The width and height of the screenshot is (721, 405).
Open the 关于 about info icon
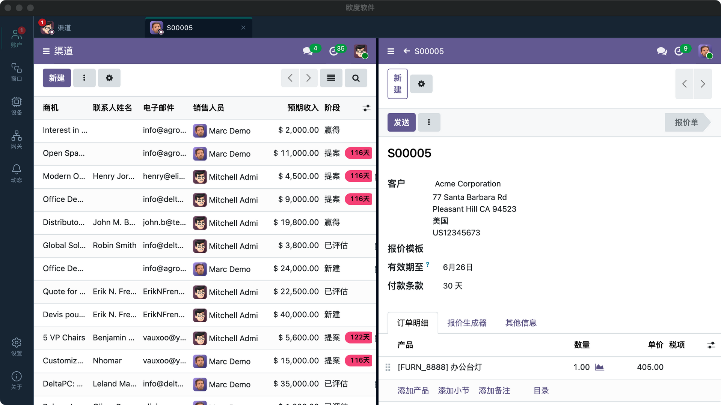pos(17,380)
